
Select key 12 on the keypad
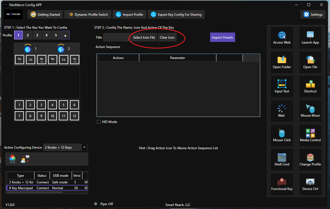coord(74,116)
